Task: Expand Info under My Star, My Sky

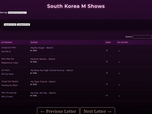Action: click(34, 96)
